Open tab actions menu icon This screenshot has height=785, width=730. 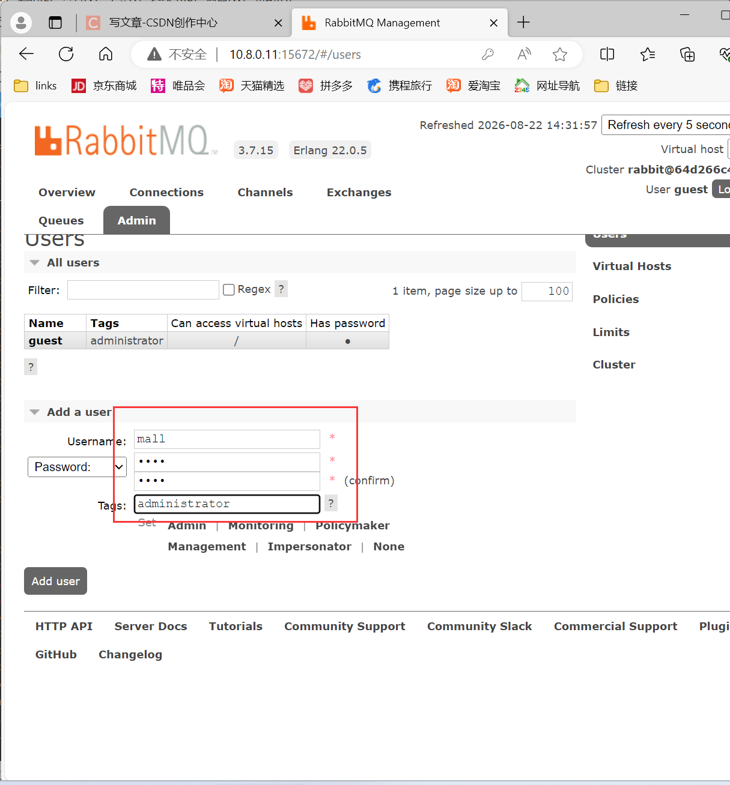[55, 23]
